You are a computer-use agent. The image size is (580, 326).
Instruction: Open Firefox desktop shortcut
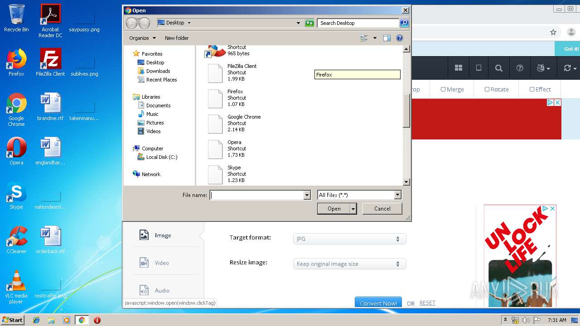click(16, 62)
